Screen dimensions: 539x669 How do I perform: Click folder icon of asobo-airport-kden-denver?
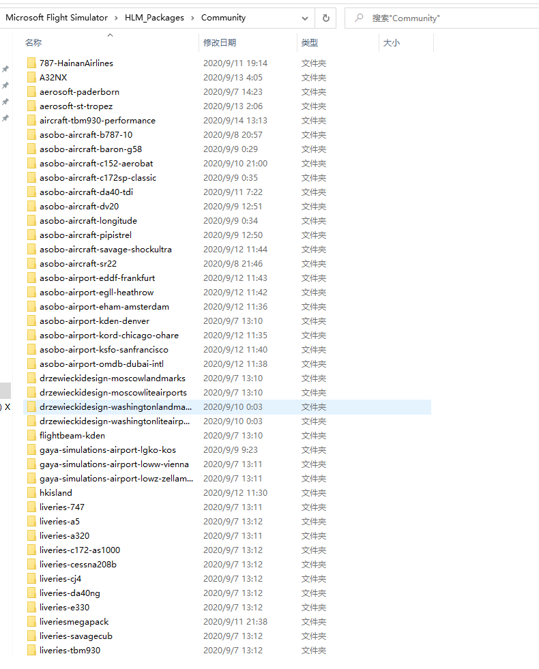[x=31, y=321]
